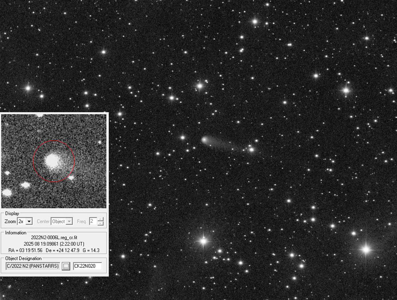Select the C/2022 N2 (PANSTARRS) designation field
Screen dimensions: 397x300
pyautogui.click(x=33, y=266)
